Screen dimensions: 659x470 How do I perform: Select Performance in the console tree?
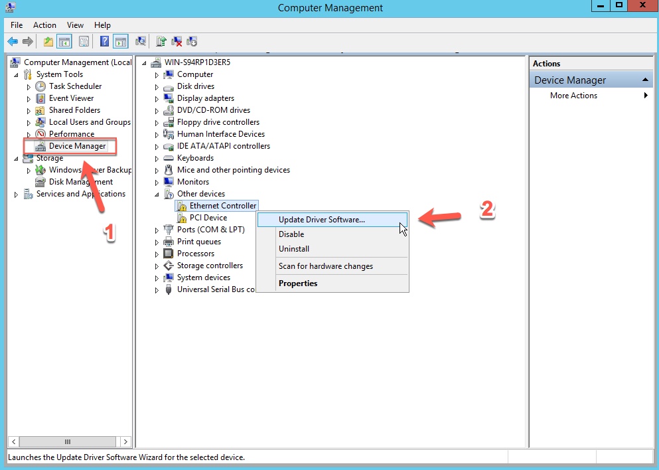click(72, 134)
